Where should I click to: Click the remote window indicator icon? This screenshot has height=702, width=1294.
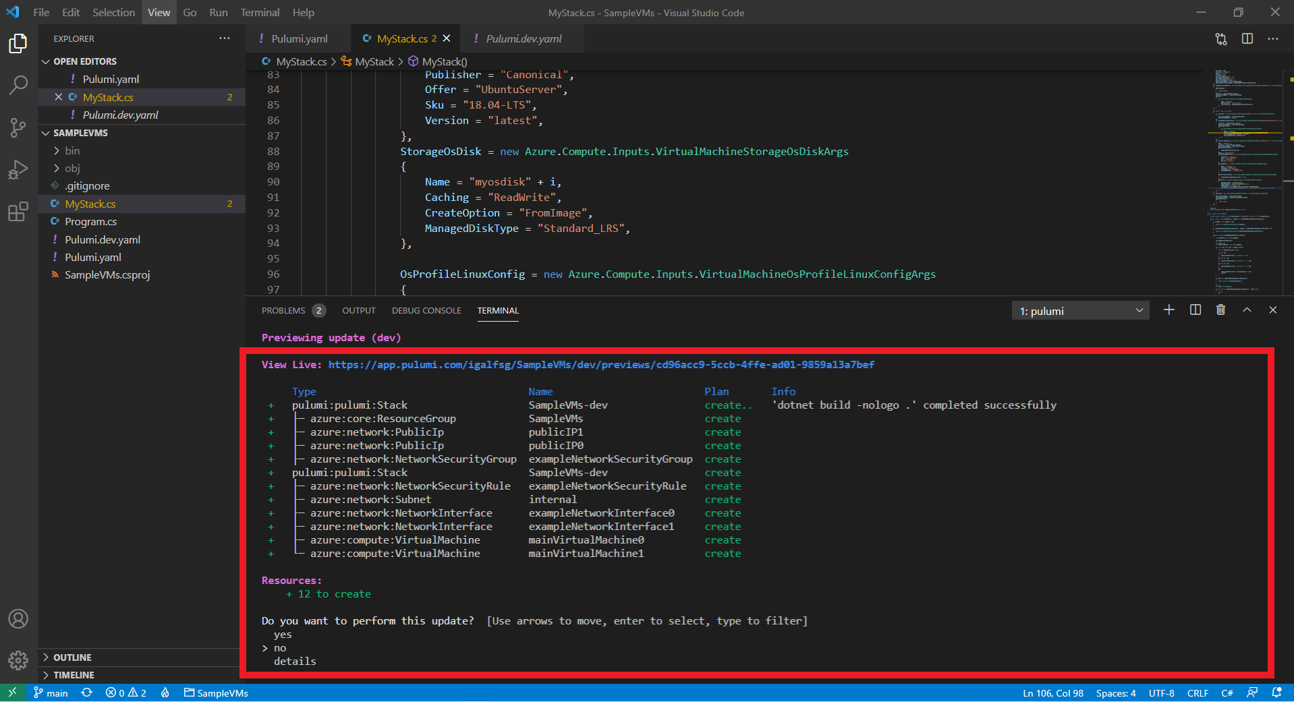[x=13, y=693]
